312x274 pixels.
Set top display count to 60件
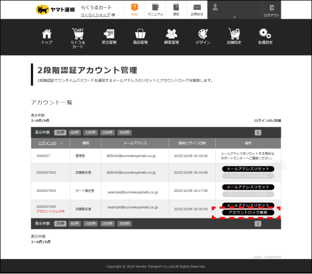76,132
